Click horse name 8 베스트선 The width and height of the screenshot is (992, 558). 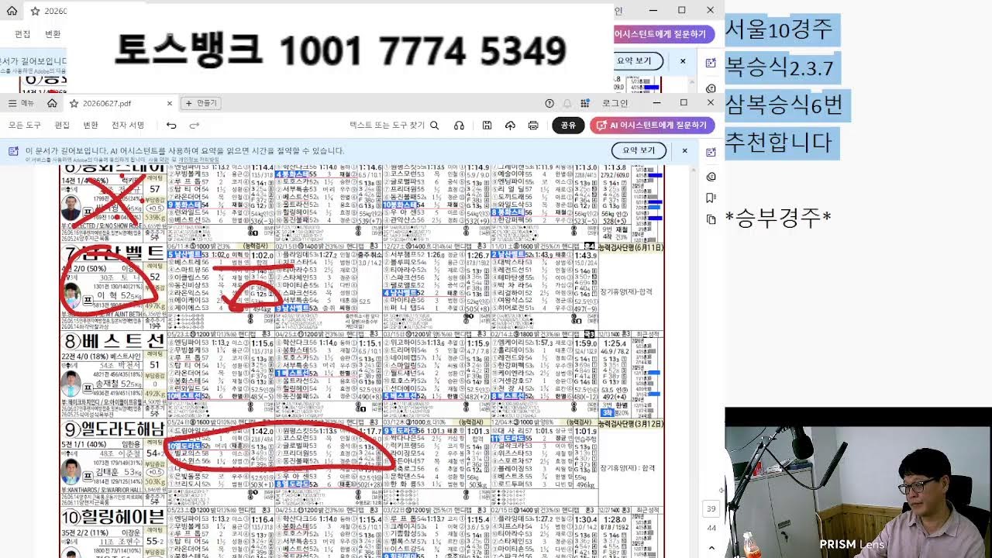pyautogui.click(x=114, y=341)
